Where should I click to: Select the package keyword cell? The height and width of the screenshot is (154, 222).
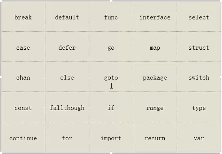155,77
